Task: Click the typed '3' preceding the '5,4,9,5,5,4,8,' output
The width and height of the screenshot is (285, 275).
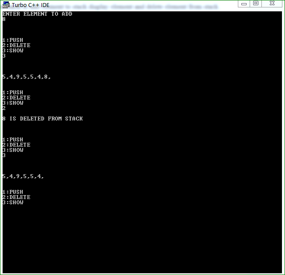Action: click(x=4, y=56)
